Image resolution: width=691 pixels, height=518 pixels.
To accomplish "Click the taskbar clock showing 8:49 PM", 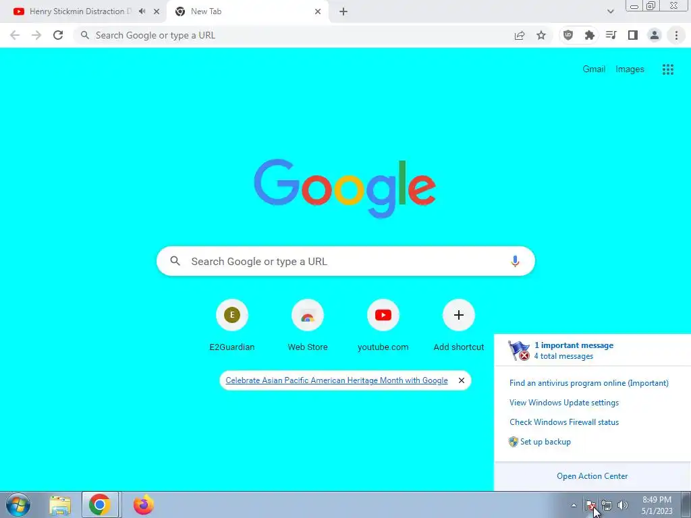I will pyautogui.click(x=657, y=505).
